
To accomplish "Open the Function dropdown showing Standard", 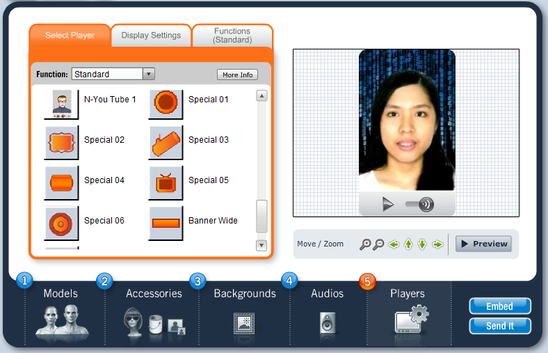I will (113, 74).
